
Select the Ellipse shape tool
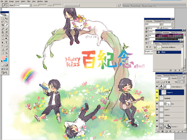point(6,46)
